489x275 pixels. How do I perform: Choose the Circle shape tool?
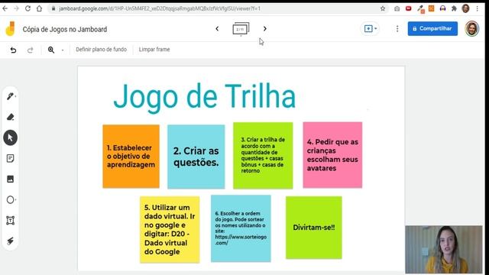10,199
